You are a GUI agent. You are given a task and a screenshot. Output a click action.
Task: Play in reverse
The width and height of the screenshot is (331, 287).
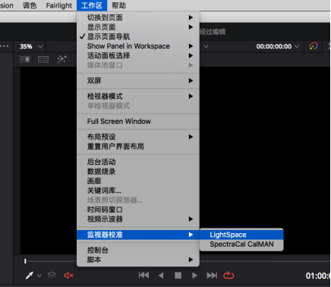click(x=161, y=276)
